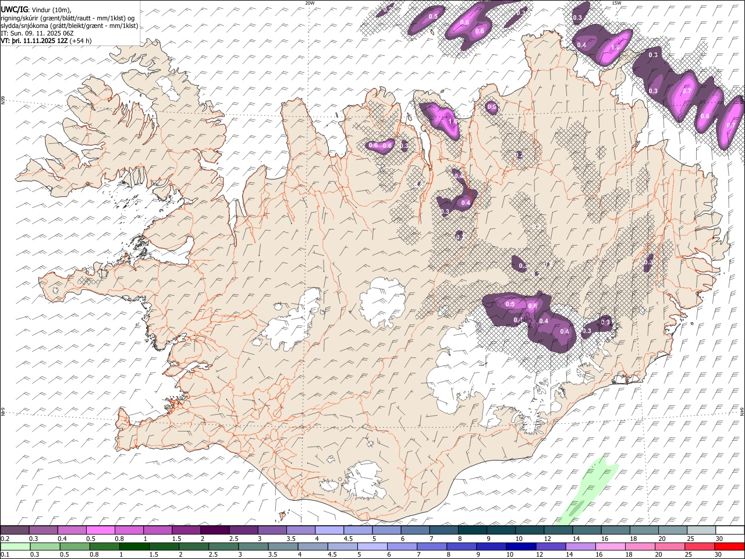The height and width of the screenshot is (559, 745).
Task: Pick lower legend swatch between 0.5 and 0.8
Action: [x=74, y=546]
